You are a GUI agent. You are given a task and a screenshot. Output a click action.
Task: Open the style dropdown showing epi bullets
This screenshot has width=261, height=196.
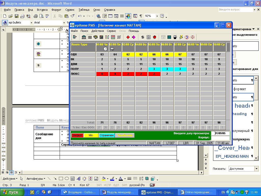pyautogui.click(x=31, y=22)
